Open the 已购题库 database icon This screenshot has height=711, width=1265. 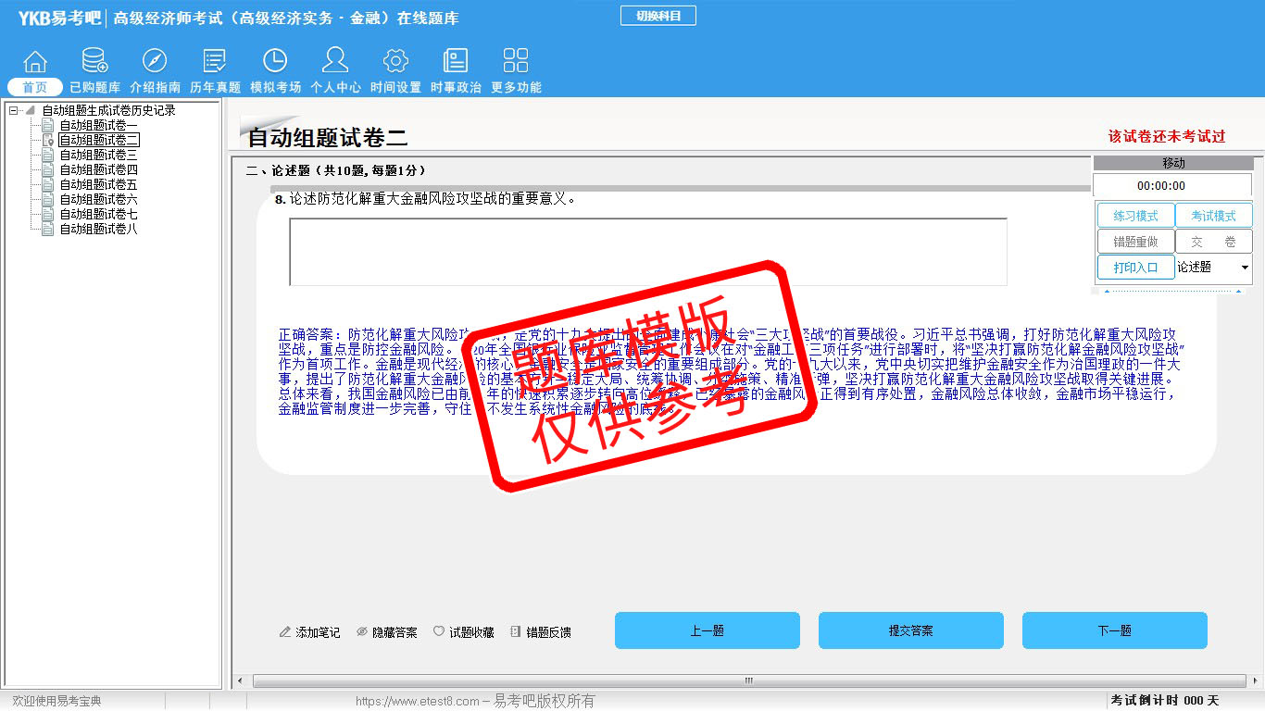click(94, 62)
